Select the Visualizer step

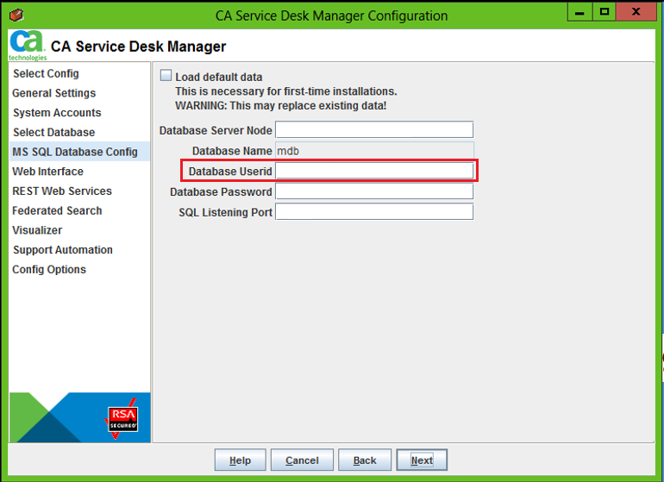tap(37, 230)
